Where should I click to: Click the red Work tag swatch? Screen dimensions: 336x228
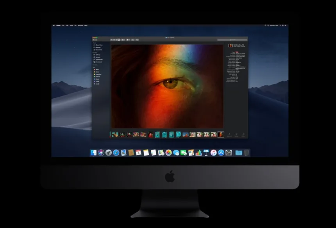click(x=95, y=69)
